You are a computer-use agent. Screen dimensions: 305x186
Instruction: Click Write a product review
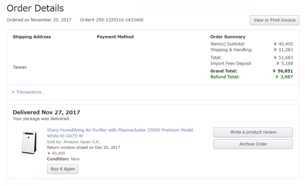[253, 132]
